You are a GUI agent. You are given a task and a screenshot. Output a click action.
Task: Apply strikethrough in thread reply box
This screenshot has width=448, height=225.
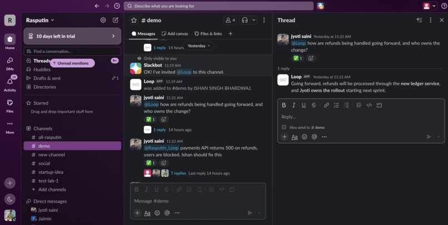pos(313,105)
